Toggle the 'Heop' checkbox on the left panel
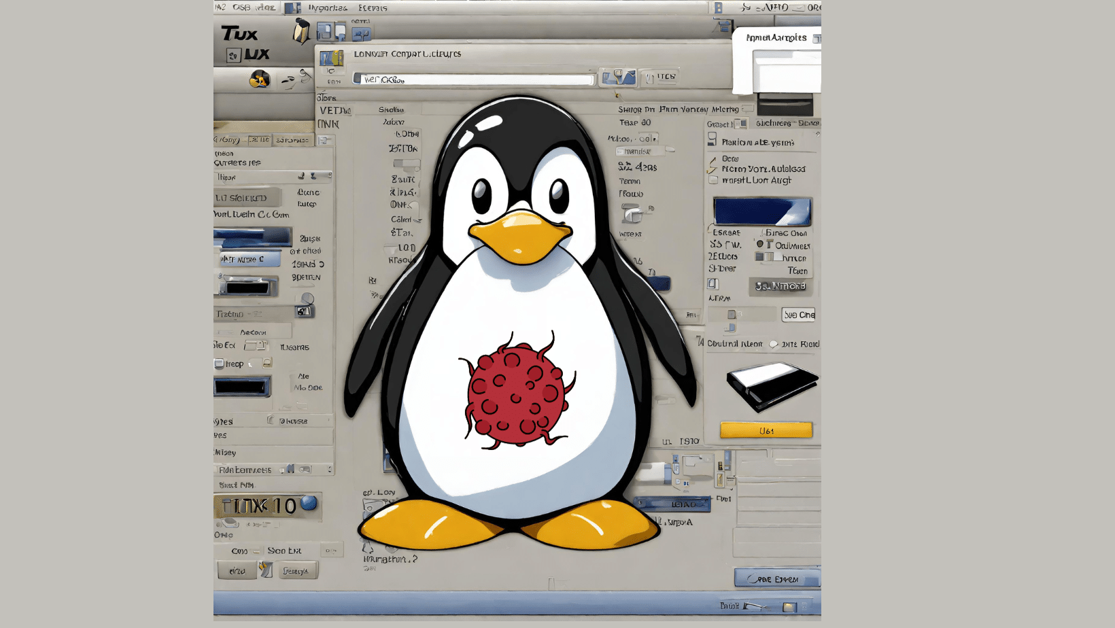The width and height of the screenshot is (1115, 628). (x=219, y=364)
